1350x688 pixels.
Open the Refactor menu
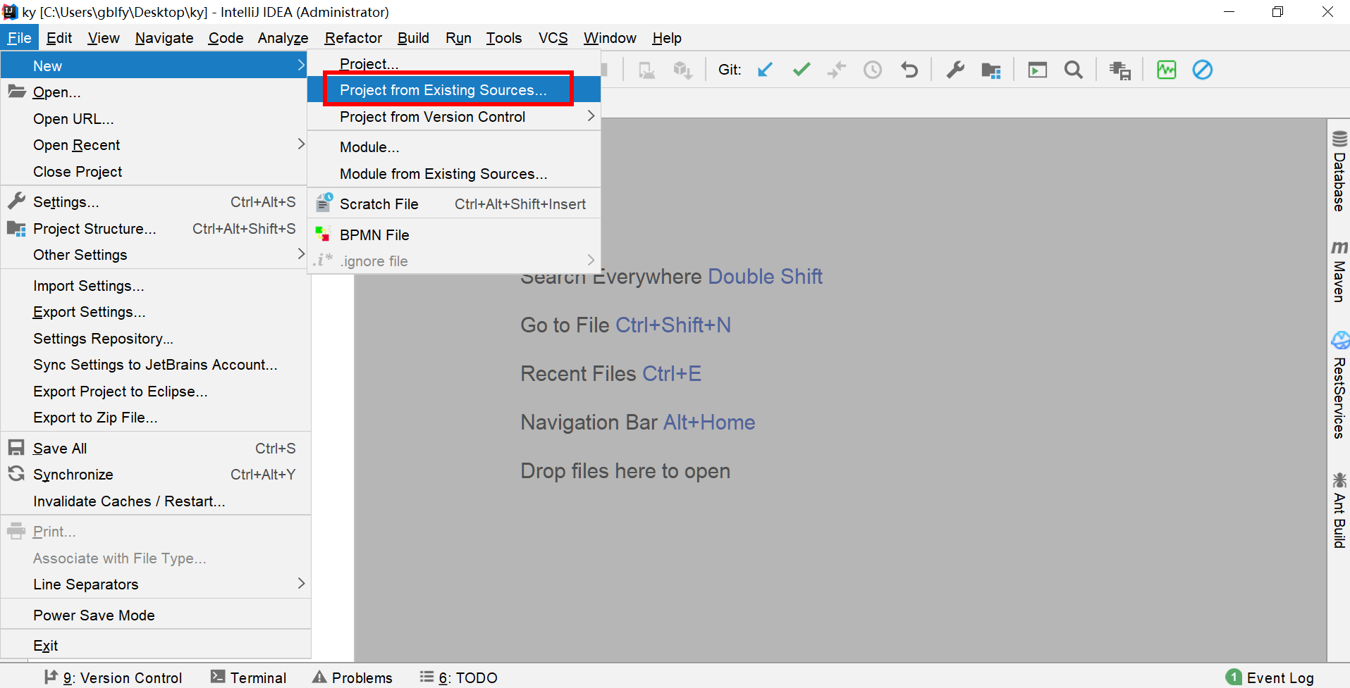tap(353, 38)
